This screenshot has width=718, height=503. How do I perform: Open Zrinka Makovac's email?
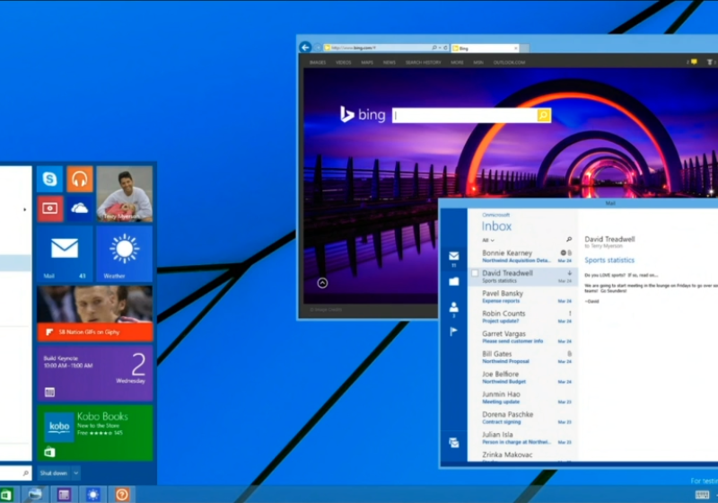click(x=522, y=455)
